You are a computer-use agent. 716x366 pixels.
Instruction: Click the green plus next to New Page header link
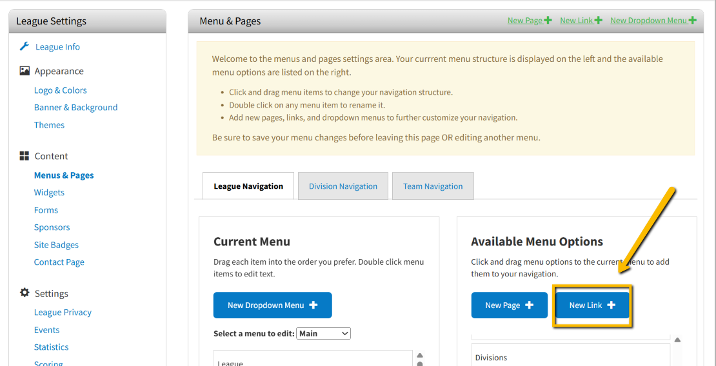click(548, 20)
